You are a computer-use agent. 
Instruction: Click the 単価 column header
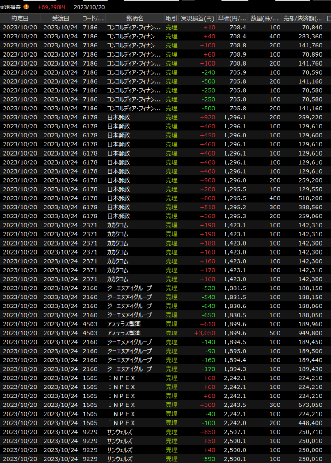tap(232, 18)
